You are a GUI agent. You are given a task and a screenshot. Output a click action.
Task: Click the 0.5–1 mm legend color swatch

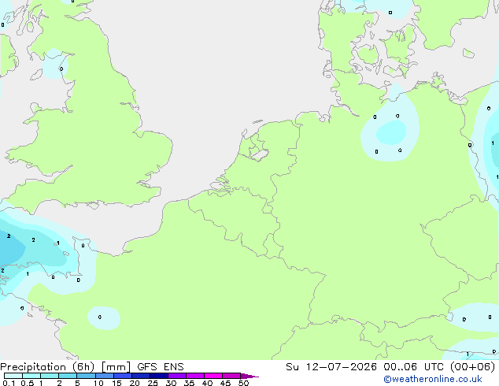coord(31,376)
